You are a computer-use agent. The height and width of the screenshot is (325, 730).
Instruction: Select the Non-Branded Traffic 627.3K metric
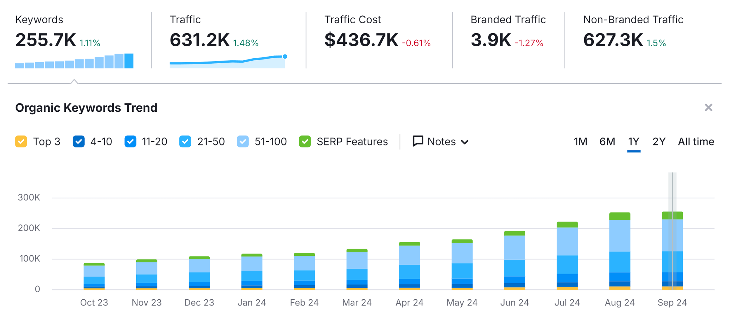point(613,40)
